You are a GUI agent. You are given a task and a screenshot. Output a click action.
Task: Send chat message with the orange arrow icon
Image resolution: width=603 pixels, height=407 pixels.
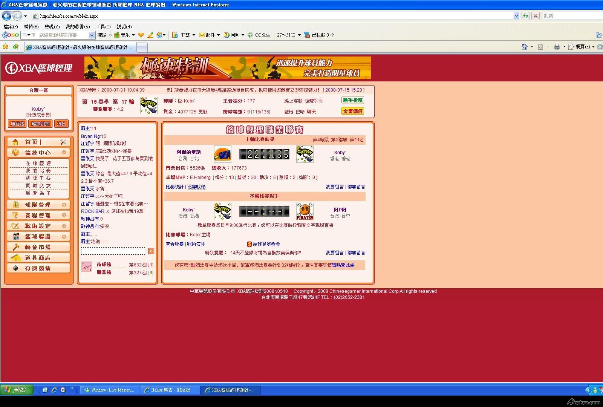click(x=151, y=251)
